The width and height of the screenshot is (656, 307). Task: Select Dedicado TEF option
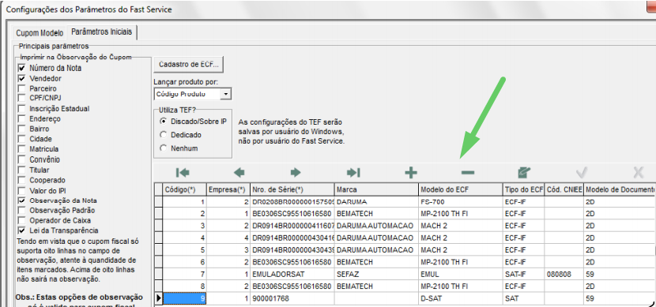pyautogui.click(x=164, y=135)
